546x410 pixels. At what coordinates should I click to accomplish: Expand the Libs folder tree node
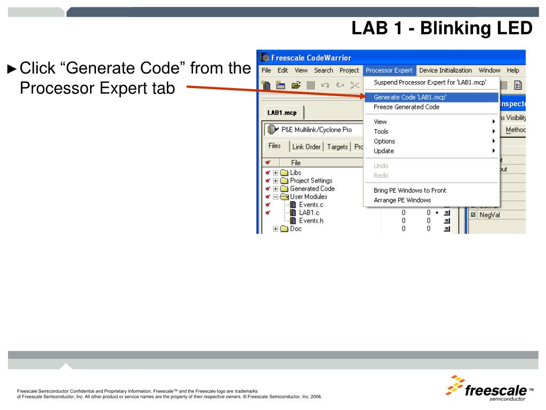tap(276, 173)
